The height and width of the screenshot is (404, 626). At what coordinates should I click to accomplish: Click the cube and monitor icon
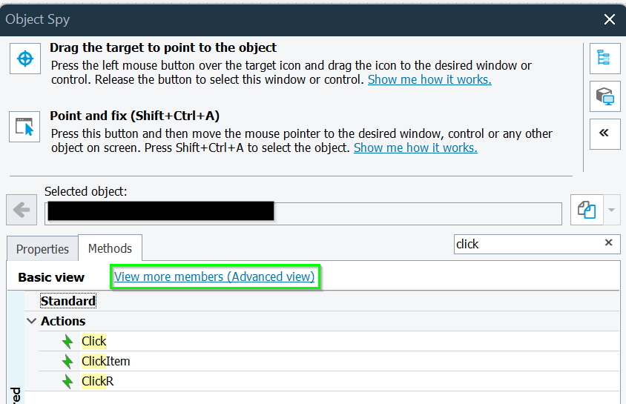(x=604, y=96)
